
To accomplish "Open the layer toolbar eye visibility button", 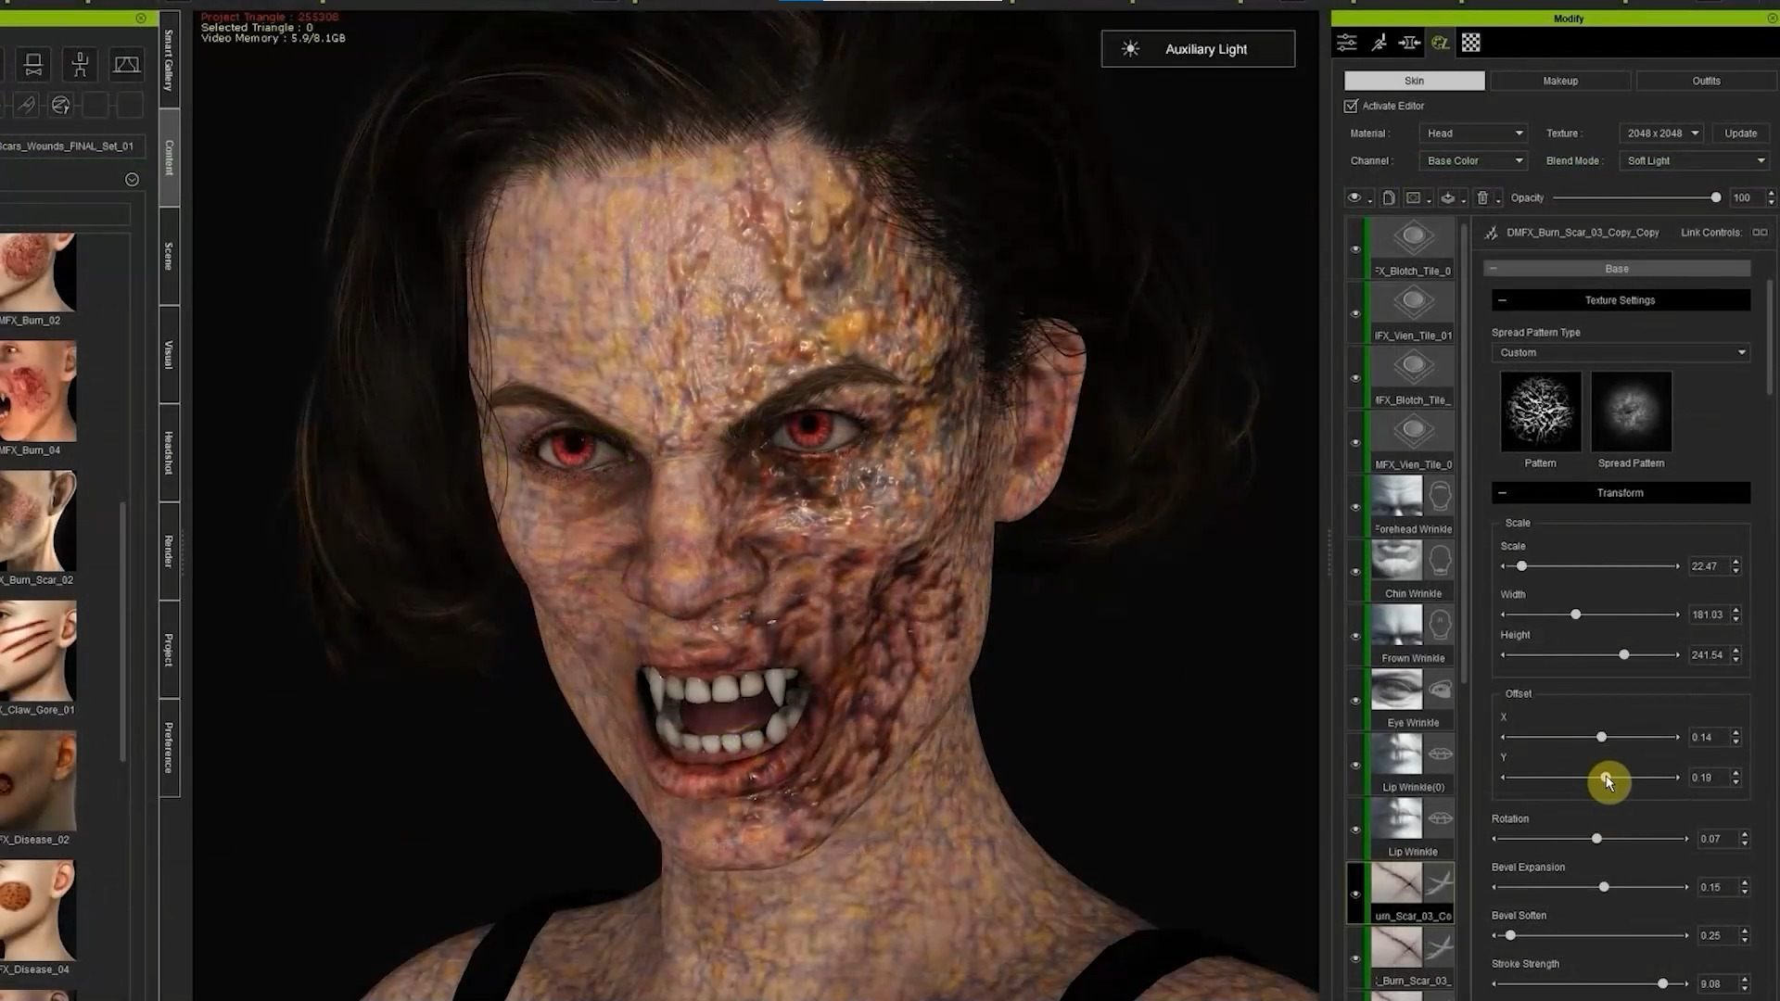I will [1354, 197].
